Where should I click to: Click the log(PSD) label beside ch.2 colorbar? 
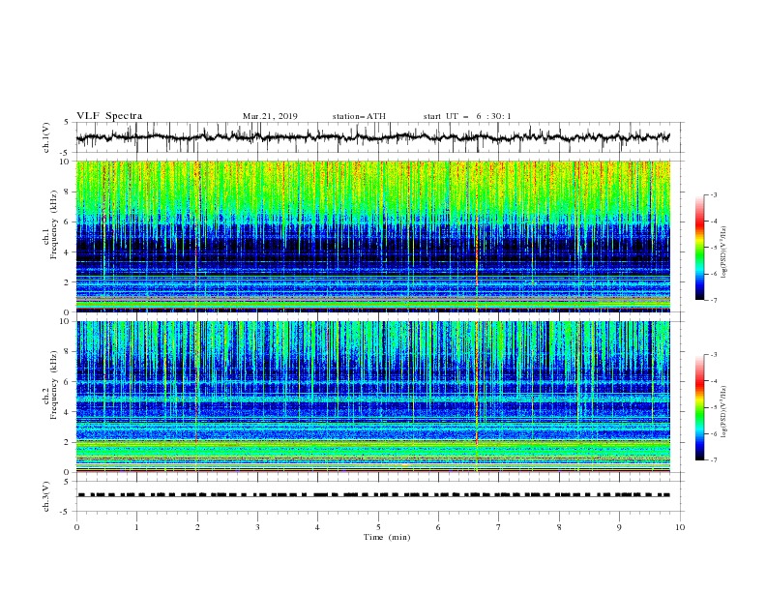pos(724,412)
